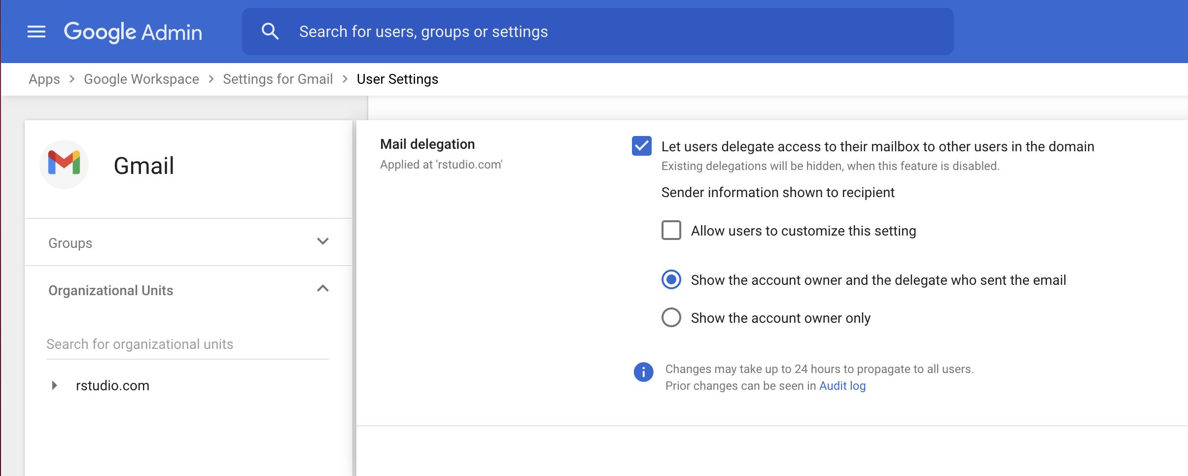Click Existing delegations will be hidden note

tap(831, 166)
